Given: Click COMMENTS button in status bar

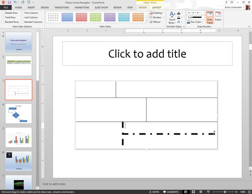Looking at the screenshot, I should point(171,192).
